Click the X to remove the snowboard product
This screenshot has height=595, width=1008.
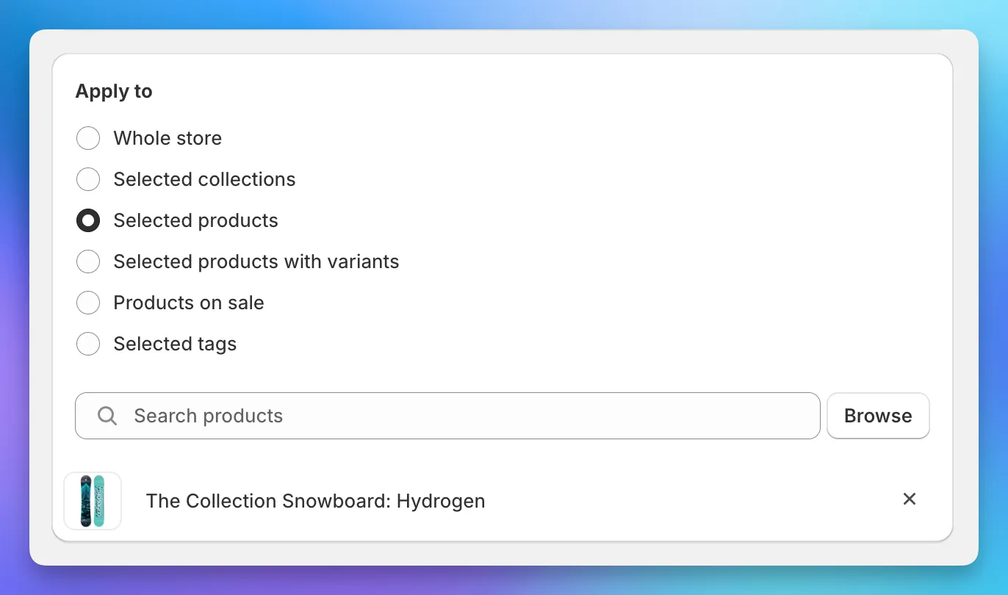tap(910, 499)
